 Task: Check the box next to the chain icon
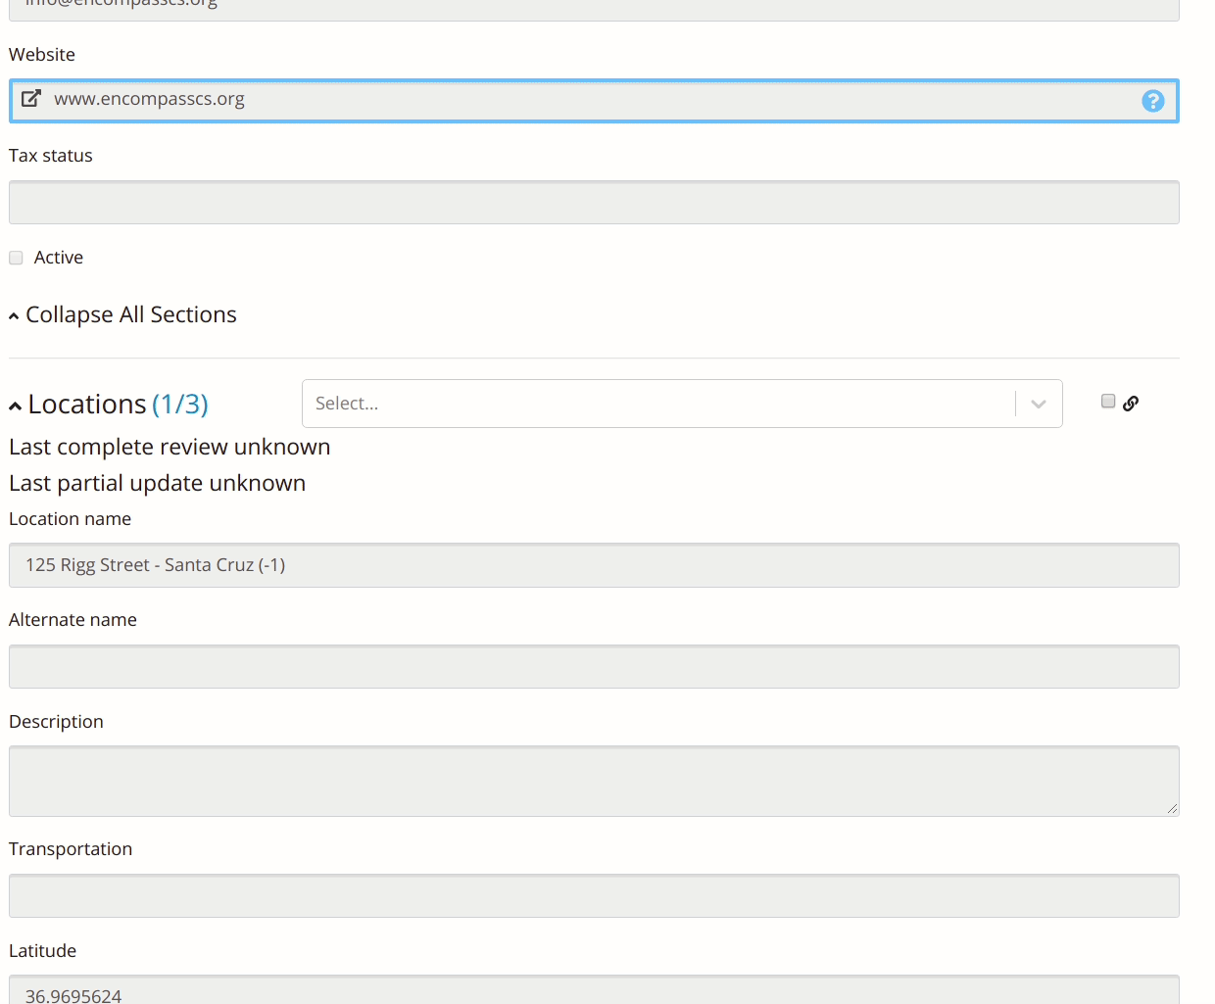(1107, 400)
